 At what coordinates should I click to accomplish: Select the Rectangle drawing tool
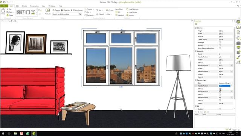pyautogui.click(x=89, y=15)
